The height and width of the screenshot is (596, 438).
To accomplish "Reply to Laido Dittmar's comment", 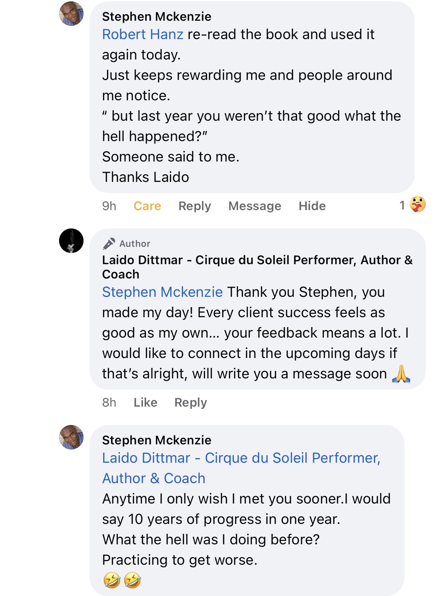I will 191,403.
